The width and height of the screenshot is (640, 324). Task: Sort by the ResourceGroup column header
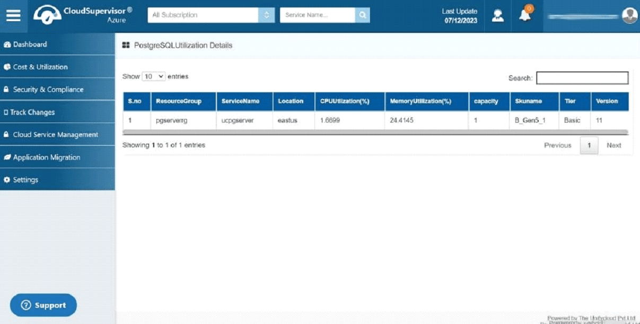click(x=183, y=101)
